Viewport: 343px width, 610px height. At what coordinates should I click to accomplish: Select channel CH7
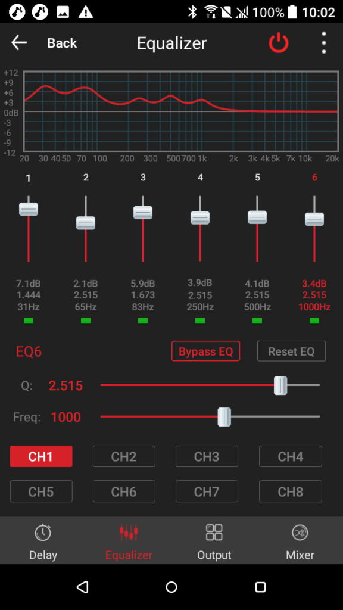pyautogui.click(x=207, y=491)
